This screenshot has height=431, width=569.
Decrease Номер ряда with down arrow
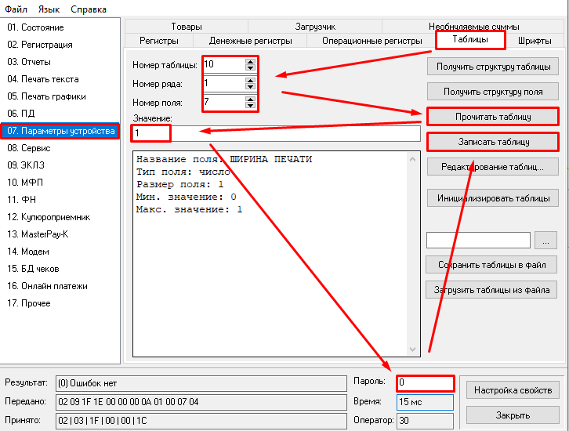[x=250, y=86]
